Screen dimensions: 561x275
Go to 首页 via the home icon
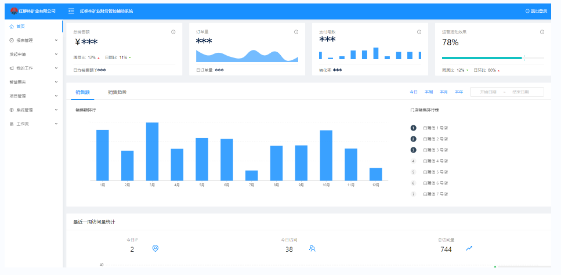point(12,27)
